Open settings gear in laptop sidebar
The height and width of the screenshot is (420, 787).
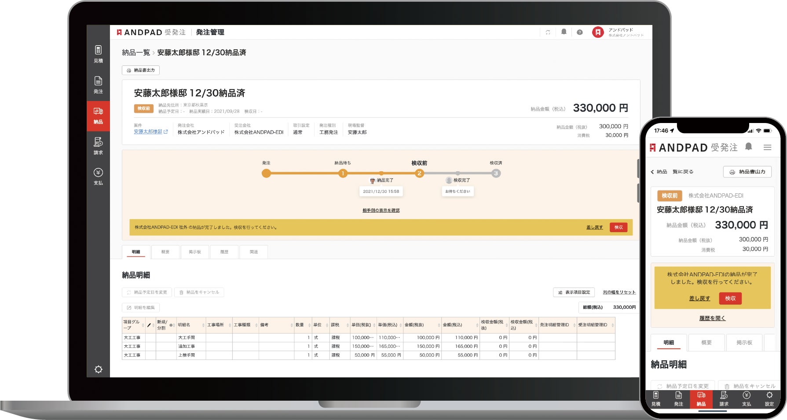[x=98, y=369]
